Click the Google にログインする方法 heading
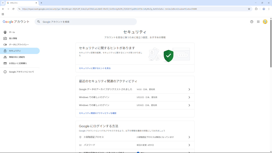 98,126
